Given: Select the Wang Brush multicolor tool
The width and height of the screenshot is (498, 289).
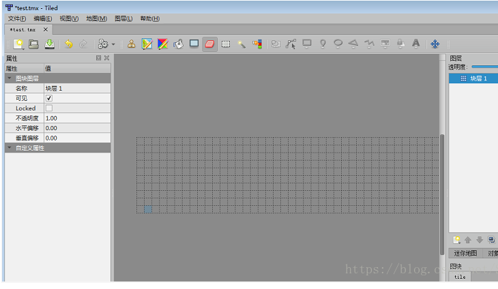Looking at the screenshot, I should point(162,44).
